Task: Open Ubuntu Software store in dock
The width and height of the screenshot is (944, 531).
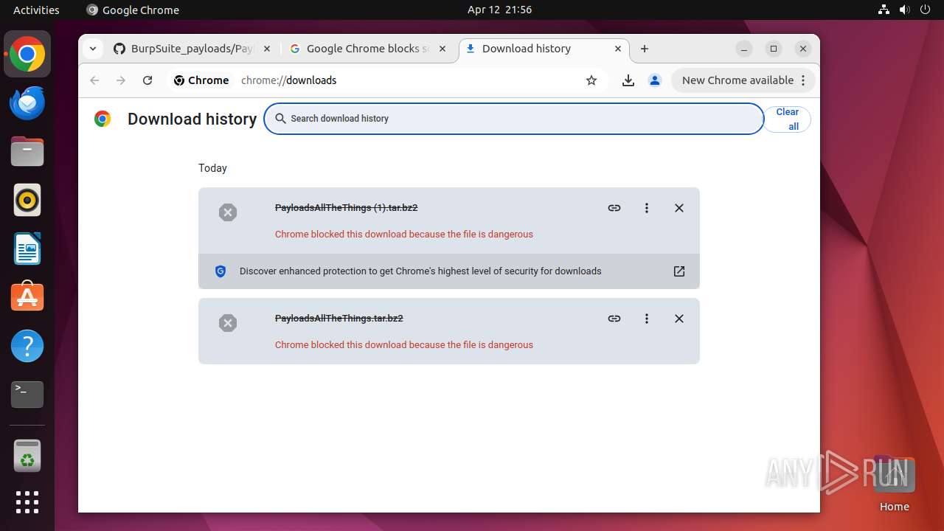Action: (27, 297)
